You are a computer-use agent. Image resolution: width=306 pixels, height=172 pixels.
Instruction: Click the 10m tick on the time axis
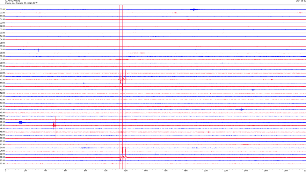click(106, 171)
